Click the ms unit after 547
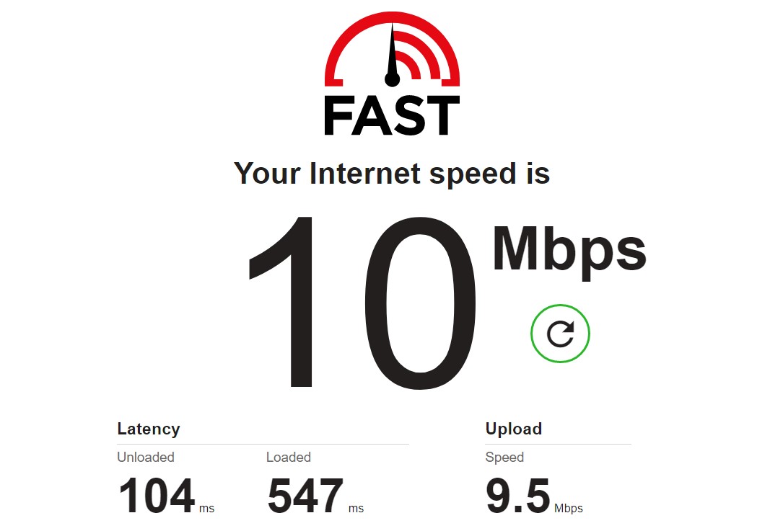 pyautogui.click(x=356, y=509)
